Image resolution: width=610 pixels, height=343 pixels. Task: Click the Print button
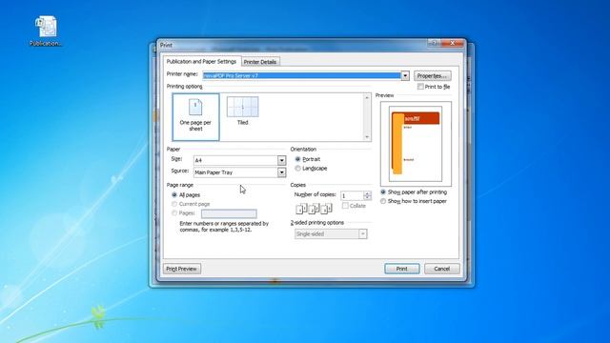tap(402, 269)
